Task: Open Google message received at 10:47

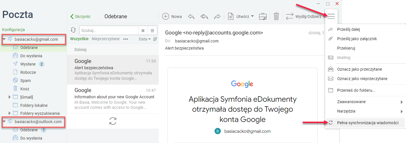Action: coord(113,99)
